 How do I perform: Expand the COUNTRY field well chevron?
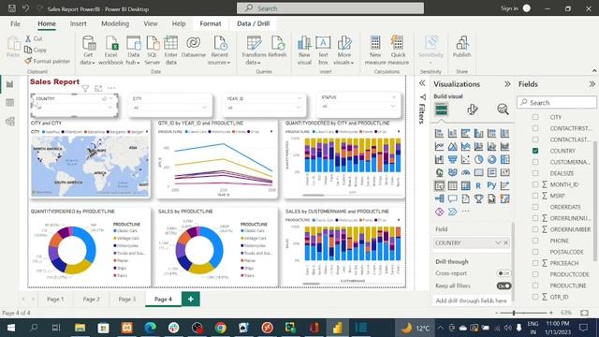click(x=498, y=243)
